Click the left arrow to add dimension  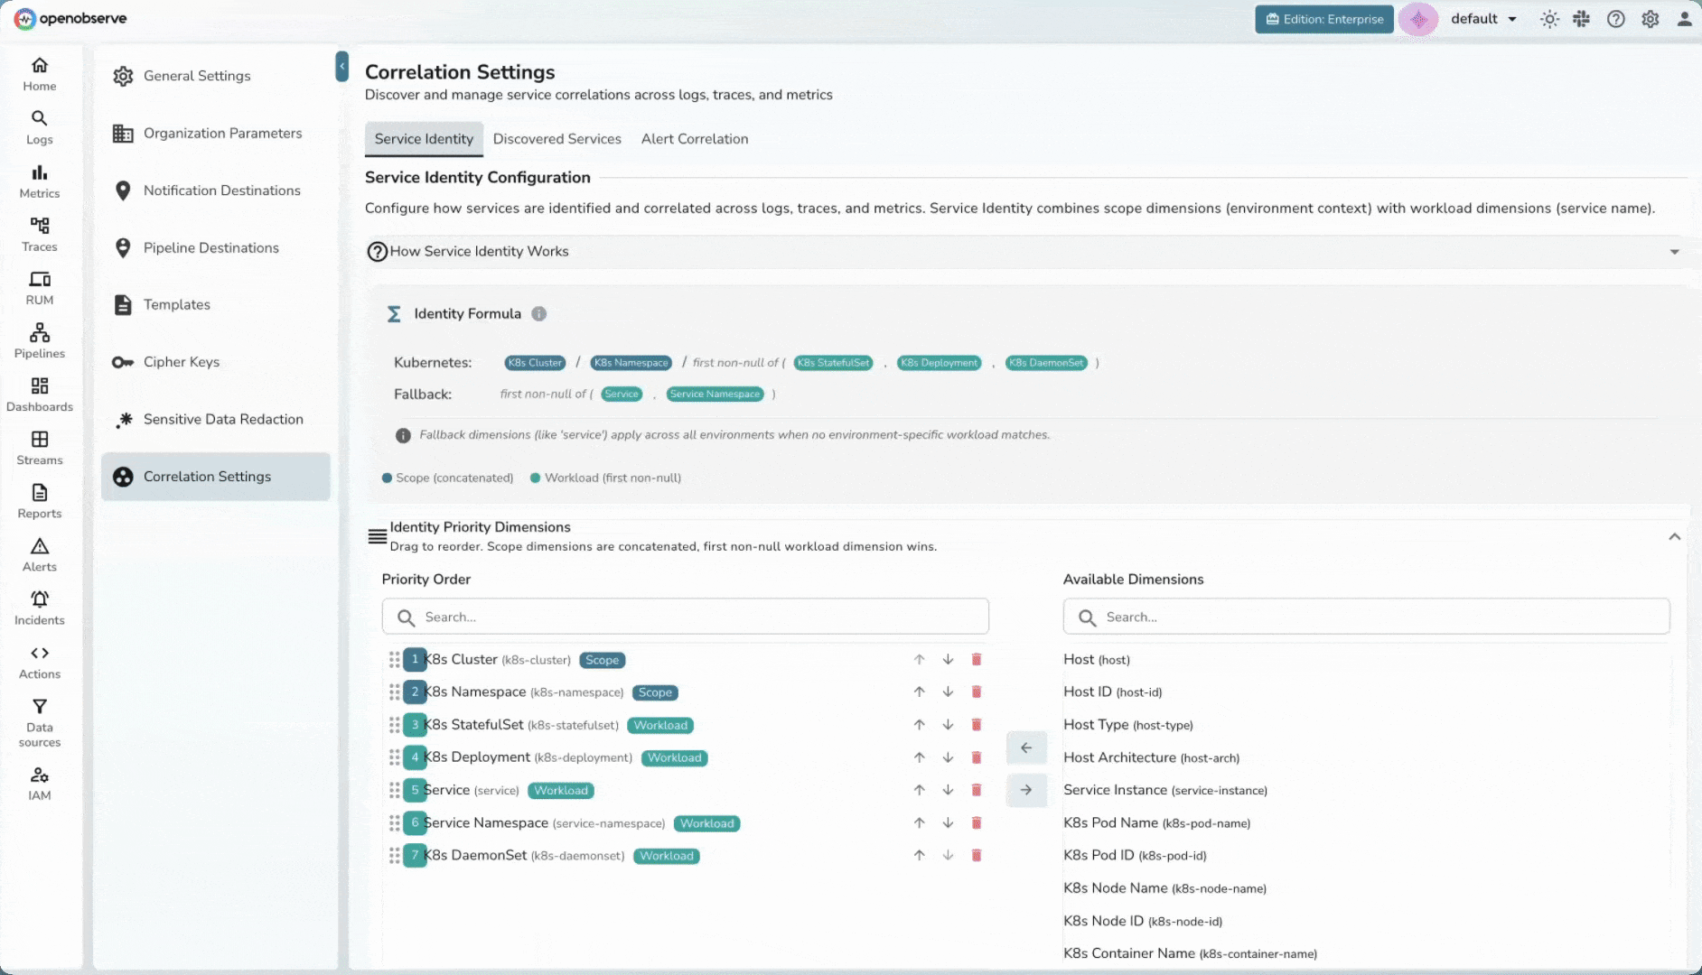pyautogui.click(x=1026, y=747)
